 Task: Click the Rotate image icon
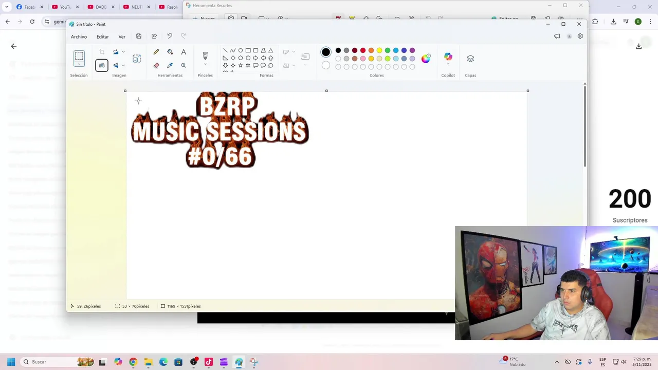116,52
